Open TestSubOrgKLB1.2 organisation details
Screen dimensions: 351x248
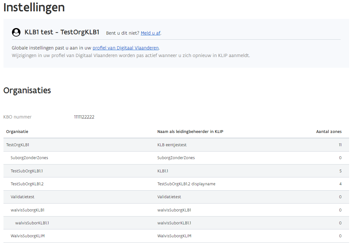(27, 184)
